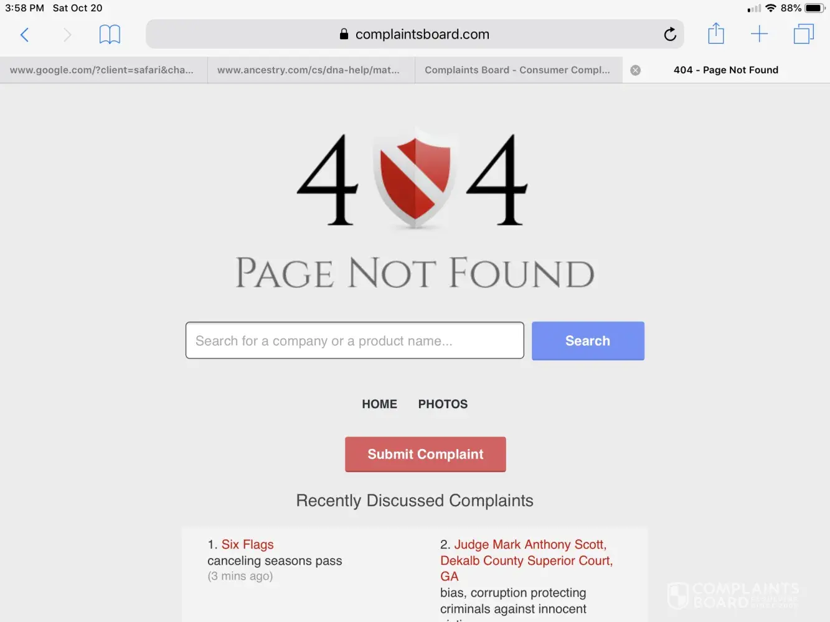Open the PHOTOS navigation link
The width and height of the screenshot is (830, 622).
443,404
